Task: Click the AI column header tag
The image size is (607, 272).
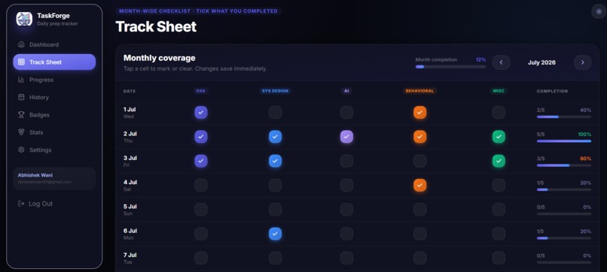Action: click(x=346, y=91)
